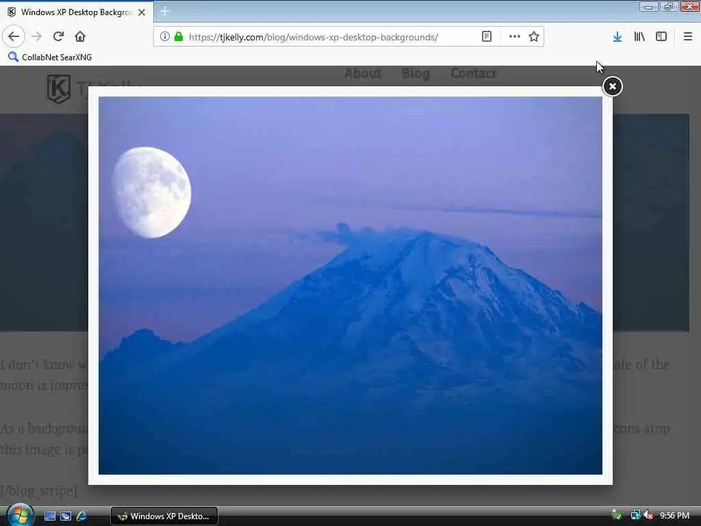Click the 9:56 PM clock
This screenshot has height=526, width=701.
click(x=674, y=516)
